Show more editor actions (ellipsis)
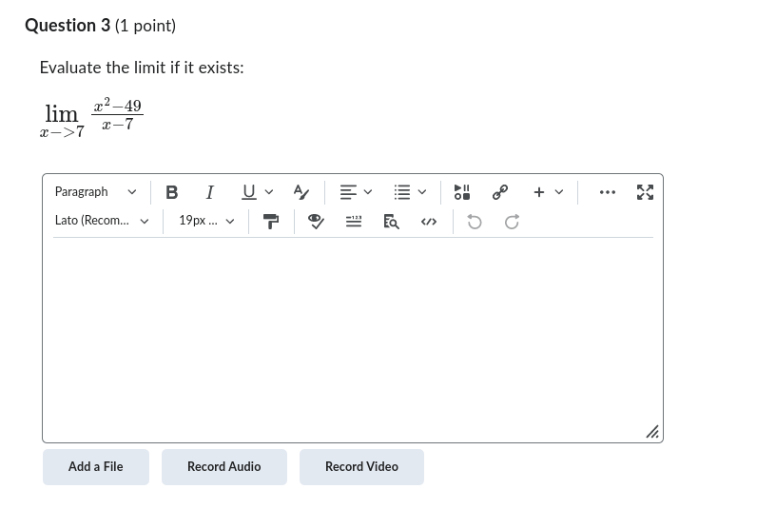Image resolution: width=776 pixels, height=509 pixels. coord(608,192)
